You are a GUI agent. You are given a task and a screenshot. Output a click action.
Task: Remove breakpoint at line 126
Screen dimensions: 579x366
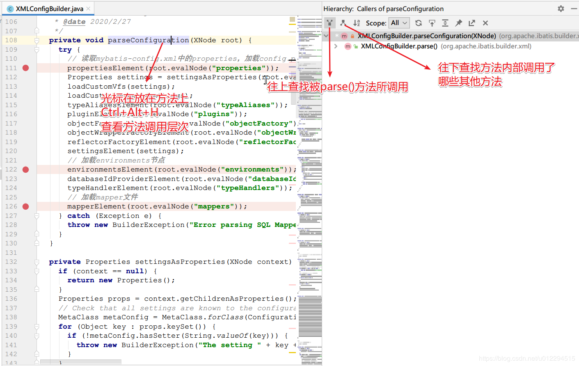(25, 206)
